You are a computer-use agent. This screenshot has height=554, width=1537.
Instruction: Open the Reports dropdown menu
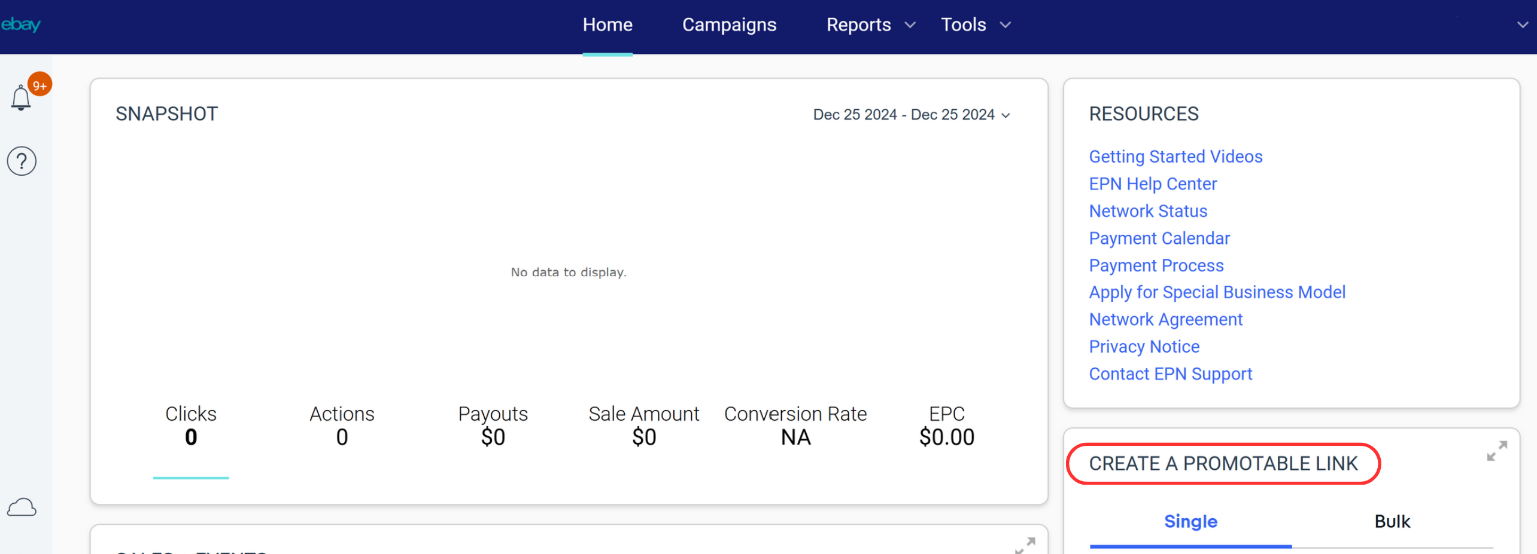coord(871,25)
